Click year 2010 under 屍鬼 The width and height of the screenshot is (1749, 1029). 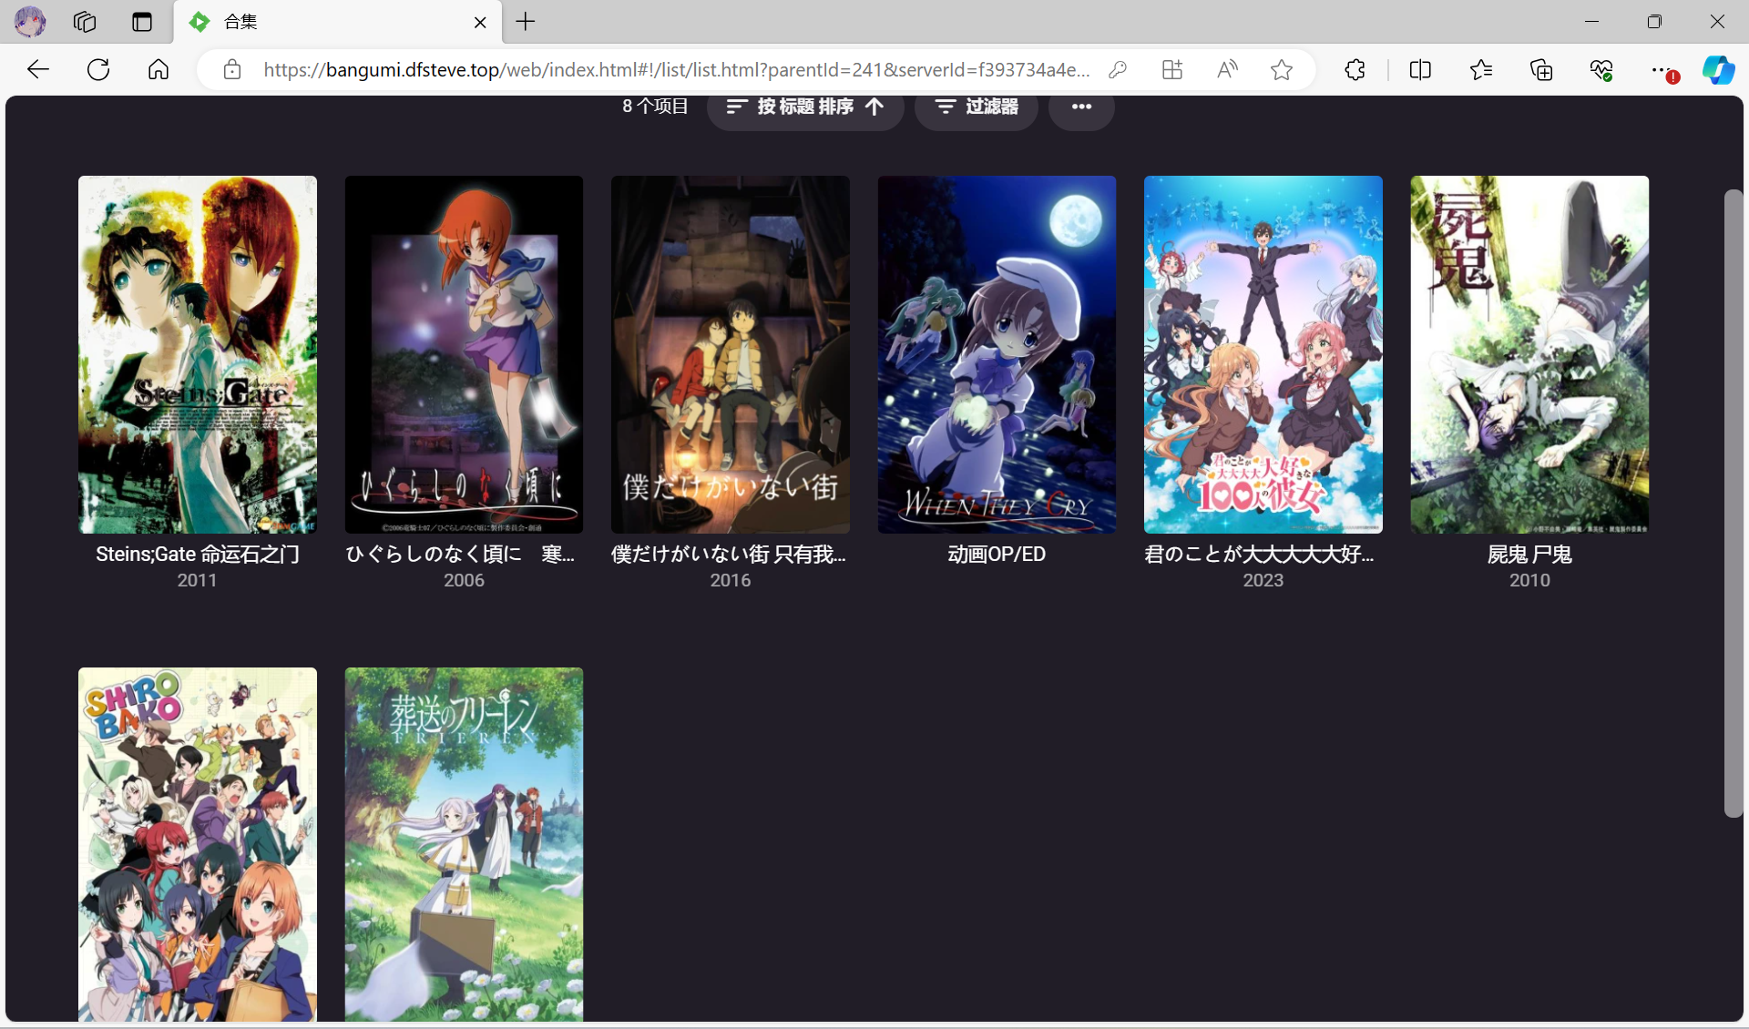point(1529,580)
